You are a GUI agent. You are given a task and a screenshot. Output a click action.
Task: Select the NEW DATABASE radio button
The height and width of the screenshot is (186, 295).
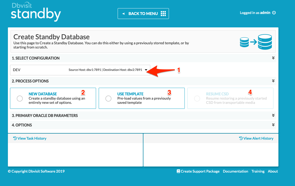(20, 98)
